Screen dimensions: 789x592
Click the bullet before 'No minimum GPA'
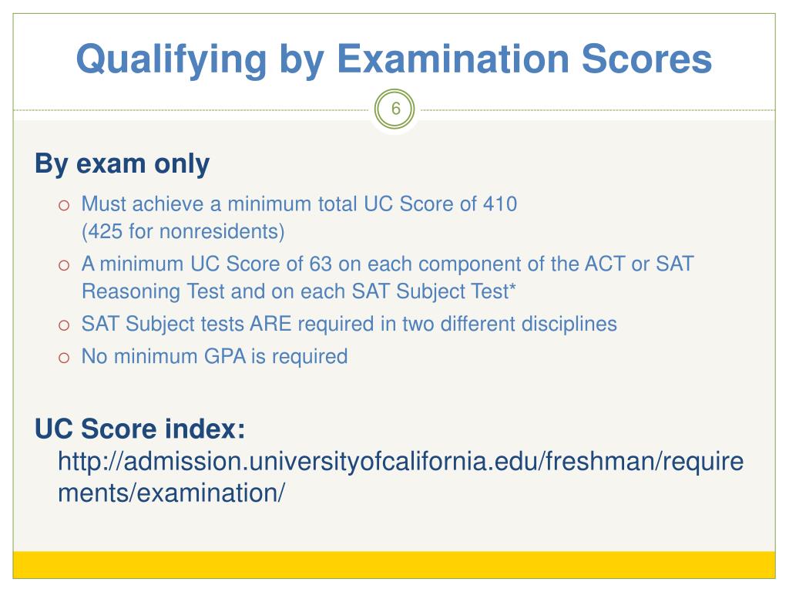point(64,358)
